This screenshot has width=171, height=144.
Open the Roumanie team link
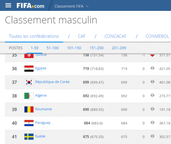point(43,109)
